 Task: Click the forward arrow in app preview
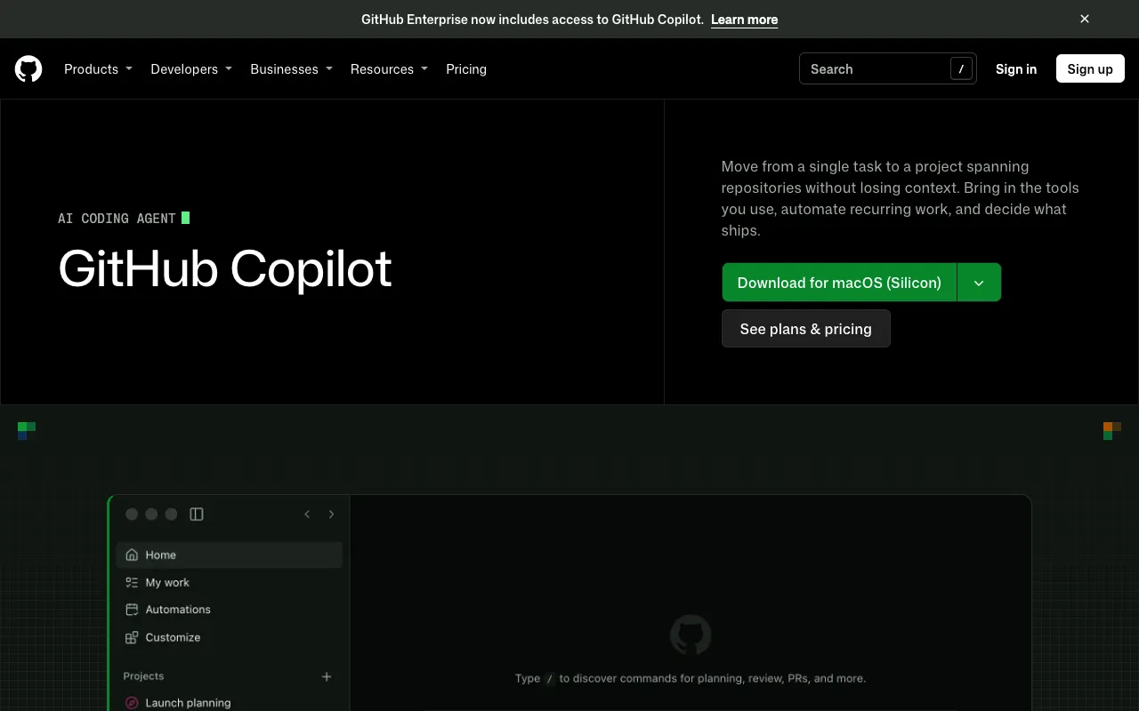click(331, 514)
